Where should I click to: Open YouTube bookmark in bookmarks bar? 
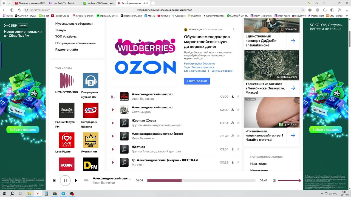[163, 16]
